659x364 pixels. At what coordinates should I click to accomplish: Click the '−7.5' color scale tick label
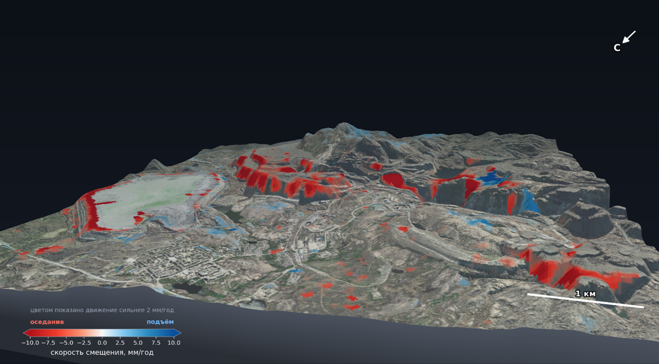48,342
